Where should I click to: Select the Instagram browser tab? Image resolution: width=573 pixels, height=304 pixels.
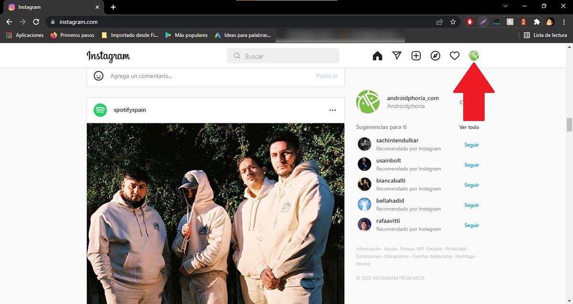53,7
